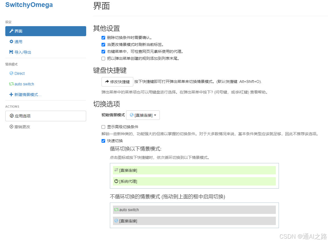Click the retweet icon in gray auto switch row
This screenshot has width=328, height=242.
[x=116, y=209]
